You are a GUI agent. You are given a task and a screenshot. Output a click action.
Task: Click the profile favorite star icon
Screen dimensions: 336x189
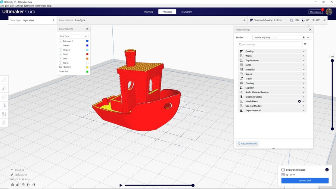(x=304, y=37)
